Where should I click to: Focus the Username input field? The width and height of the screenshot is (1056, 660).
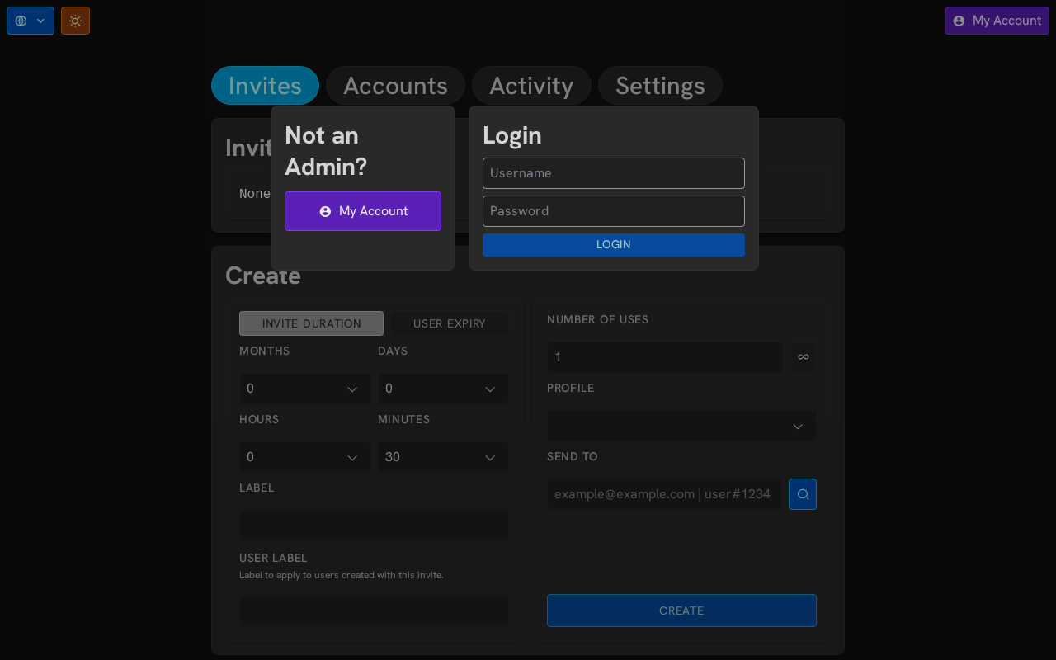[x=613, y=173]
